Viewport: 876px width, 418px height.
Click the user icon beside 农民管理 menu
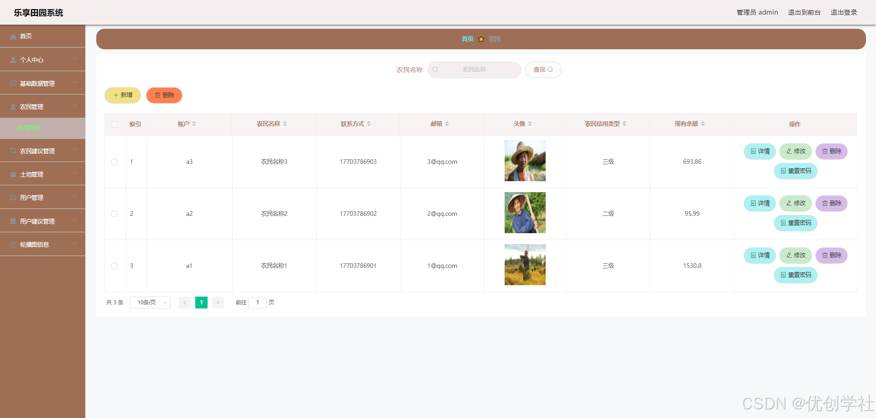(x=13, y=107)
